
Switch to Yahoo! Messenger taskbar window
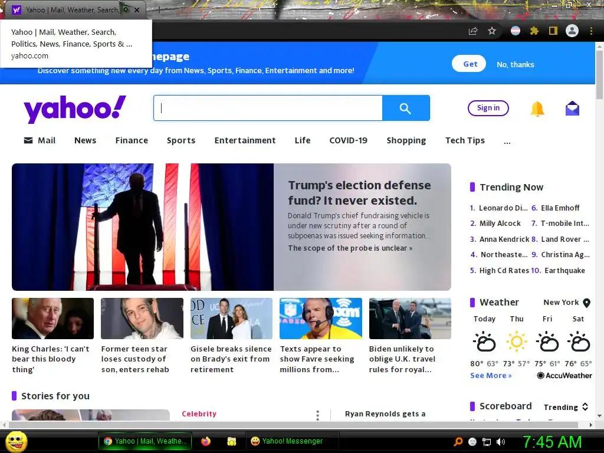[293, 441]
